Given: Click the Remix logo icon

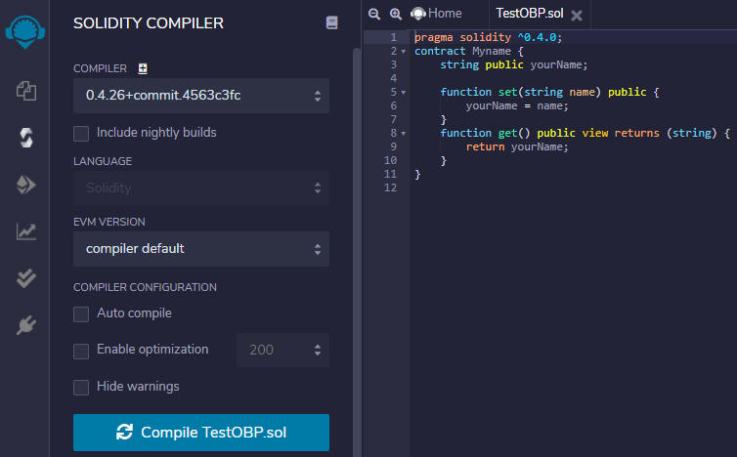Looking at the screenshot, I should pyautogui.click(x=24, y=31).
